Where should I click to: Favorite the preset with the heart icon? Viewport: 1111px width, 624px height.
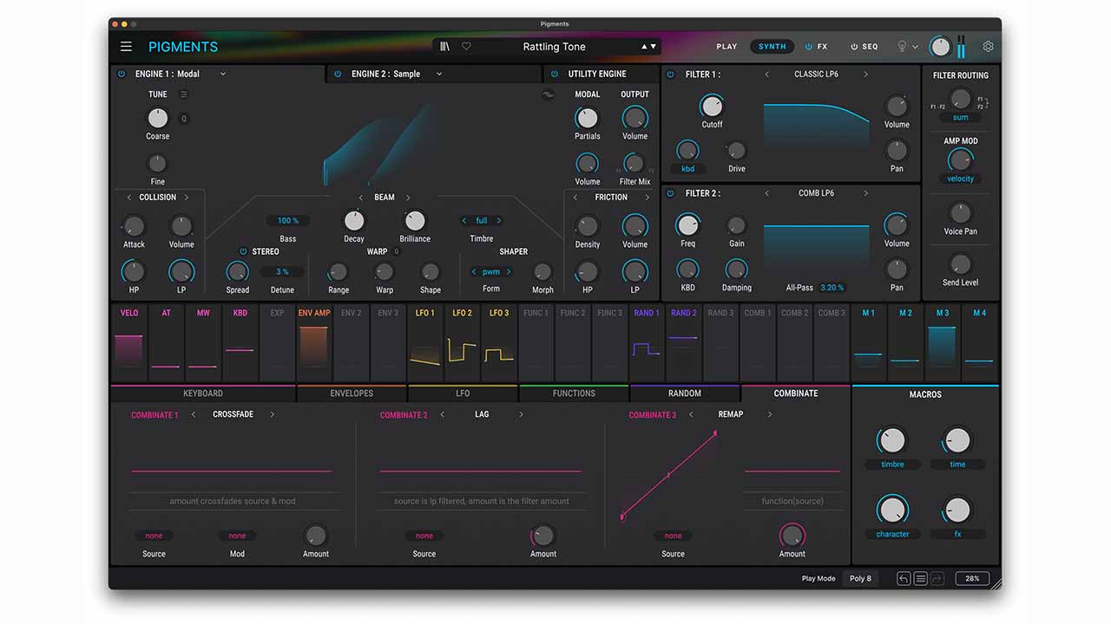click(x=466, y=47)
